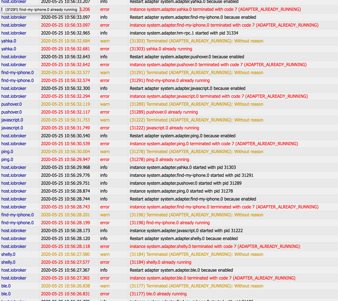Click '(31184) Terminated (ADAPTER_ALREADY_RUNNING)' warning message
Image resolution: width=338 pixels, height=301 pixels.
(197, 254)
